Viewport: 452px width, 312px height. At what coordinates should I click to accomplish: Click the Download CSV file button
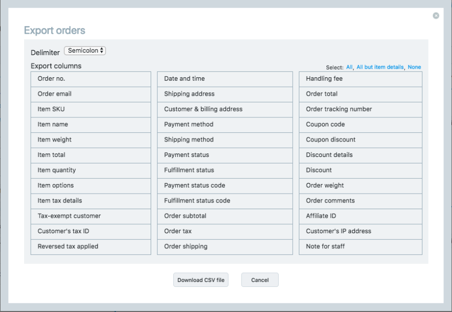point(200,280)
